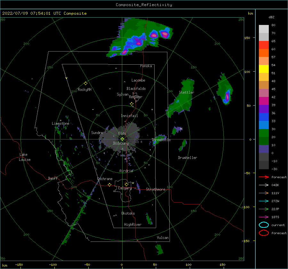
Task: Click the red forecast ellipse icon
Action: pos(264,233)
